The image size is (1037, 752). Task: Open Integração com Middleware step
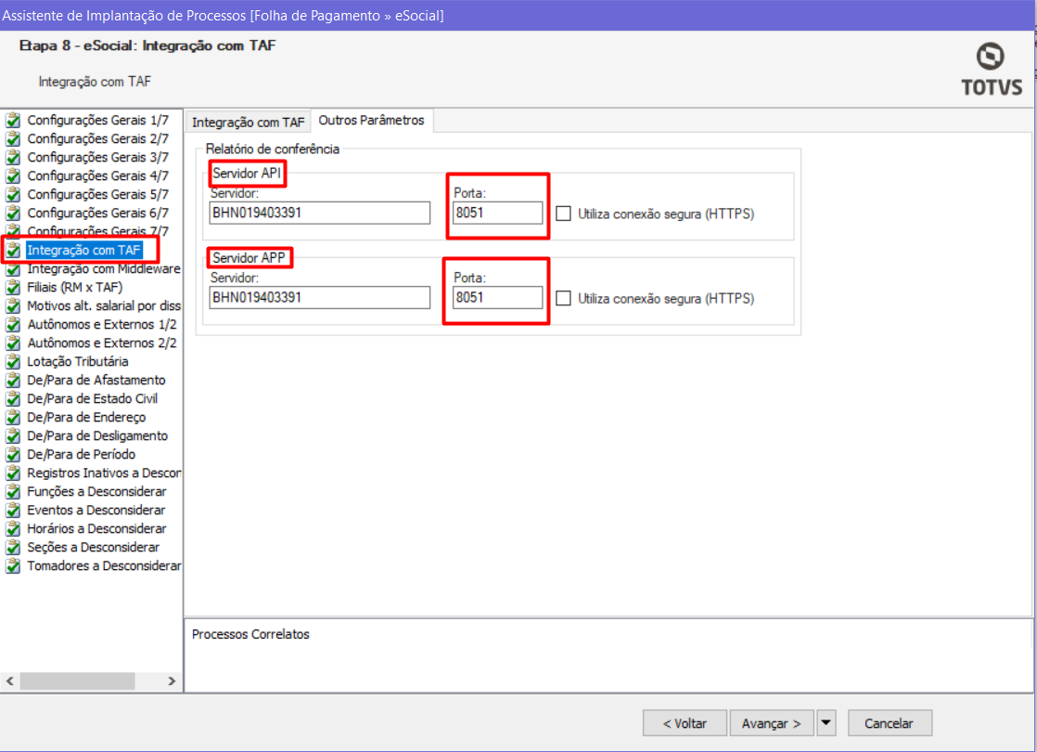tap(104, 268)
